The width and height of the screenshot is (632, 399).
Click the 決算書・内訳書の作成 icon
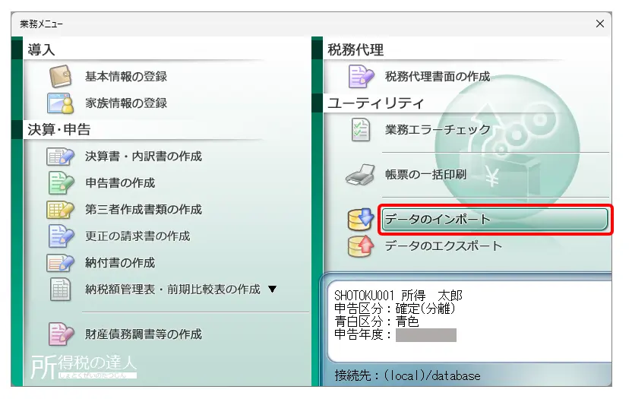[60, 157]
